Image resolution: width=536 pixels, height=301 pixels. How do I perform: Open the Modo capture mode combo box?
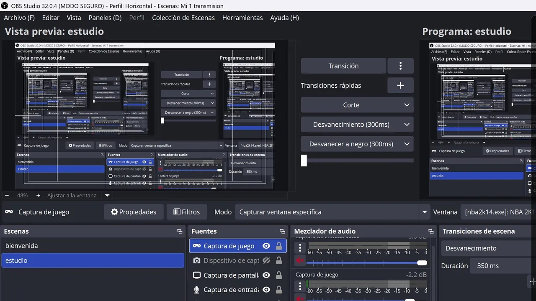332,212
